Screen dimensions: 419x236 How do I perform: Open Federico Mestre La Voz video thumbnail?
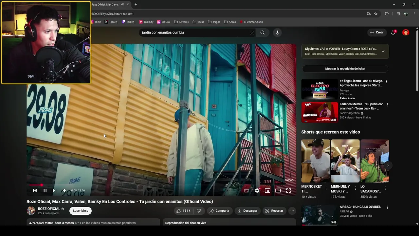(x=319, y=112)
